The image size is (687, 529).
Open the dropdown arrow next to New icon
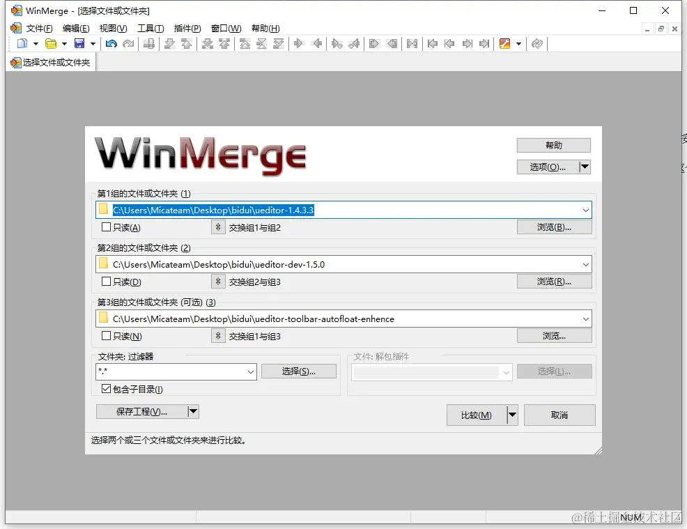pyautogui.click(x=36, y=43)
